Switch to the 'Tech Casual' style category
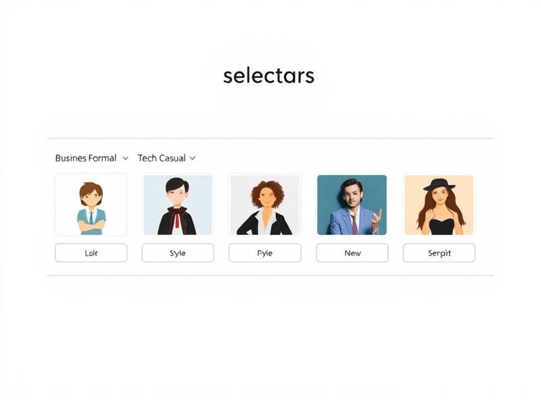The image size is (541, 400). click(162, 157)
